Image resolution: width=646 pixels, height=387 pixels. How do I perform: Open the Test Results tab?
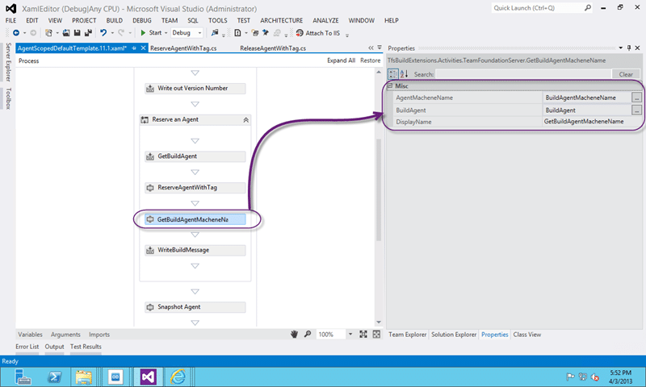pos(86,347)
